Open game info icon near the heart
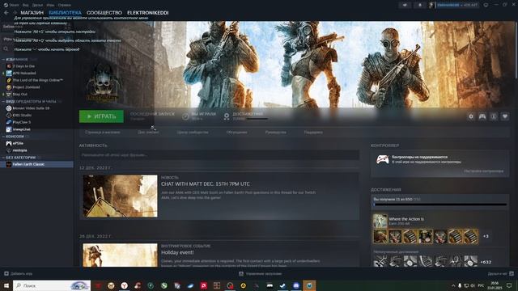Viewport: 518px width, 291px height. pyautogui.click(x=494, y=116)
